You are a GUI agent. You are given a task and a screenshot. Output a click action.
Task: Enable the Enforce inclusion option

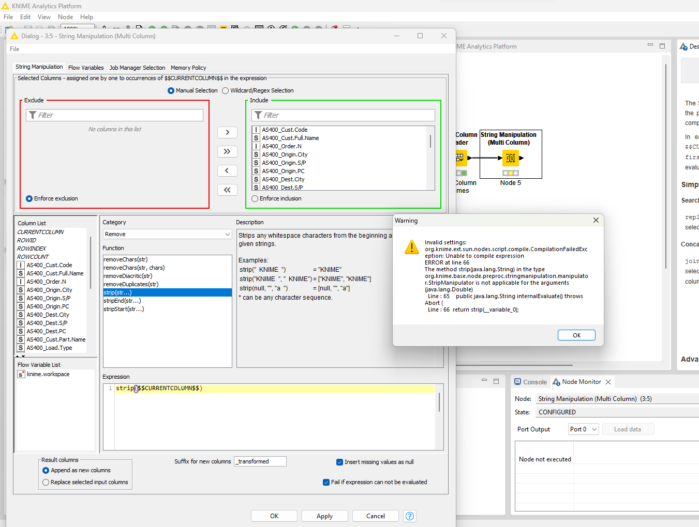pos(255,198)
